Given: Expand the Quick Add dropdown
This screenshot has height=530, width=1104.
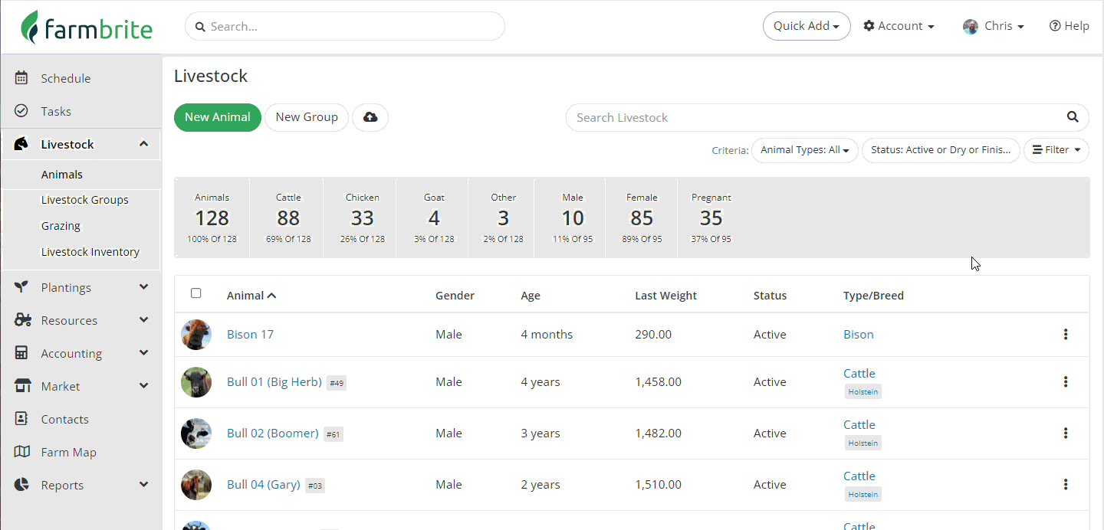Looking at the screenshot, I should coord(806,26).
